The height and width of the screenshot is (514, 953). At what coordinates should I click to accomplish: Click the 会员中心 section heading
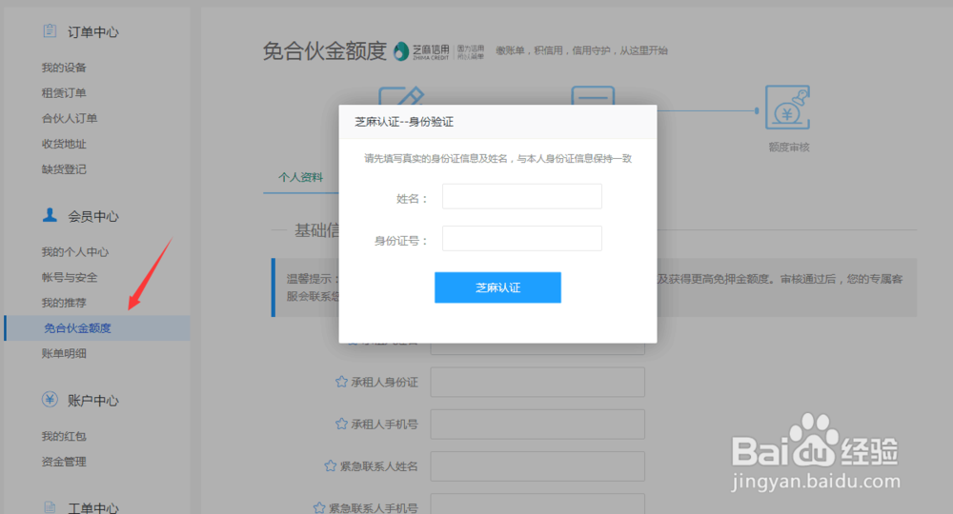click(93, 217)
